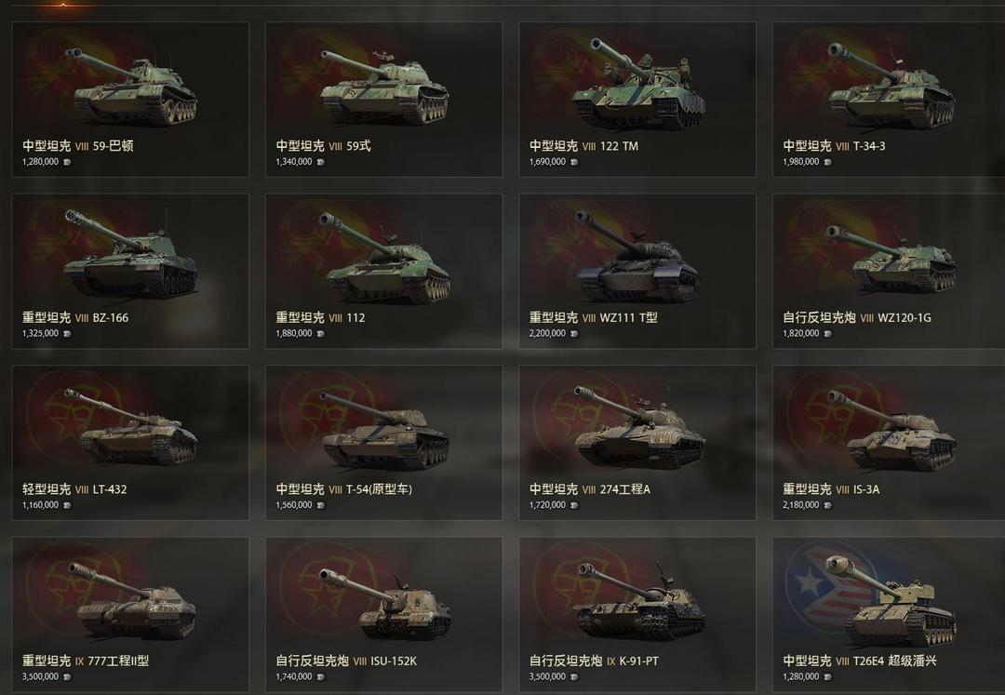Viewport: 1005px width, 695px height.
Task: Click the 122 TM tank image
Action: tap(638, 84)
